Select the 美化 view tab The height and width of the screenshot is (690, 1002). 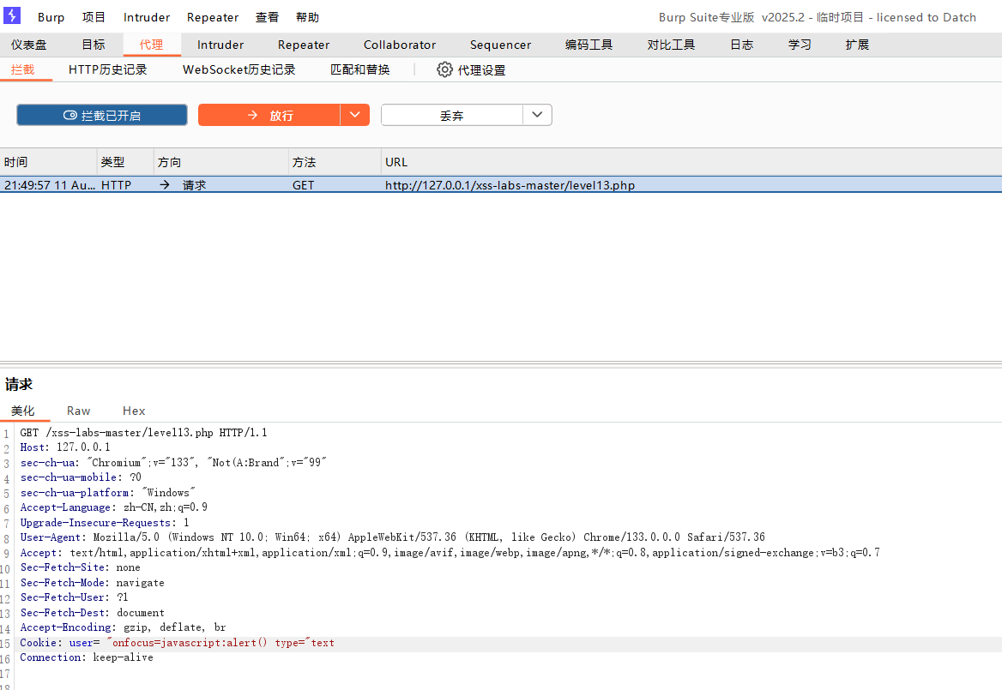[x=23, y=411]
